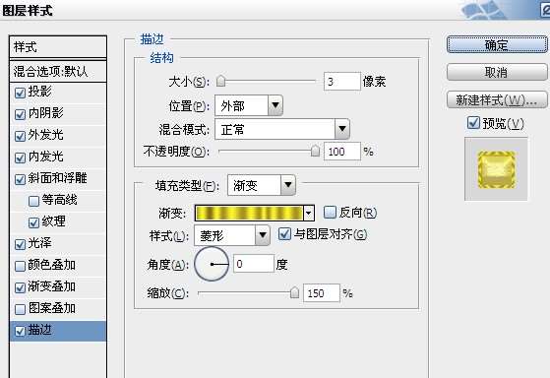Image resolution: width=550 pixels, height=378 pixels.
Task: Click the 角度 angle value field
Action: click(x=254, y=263)
